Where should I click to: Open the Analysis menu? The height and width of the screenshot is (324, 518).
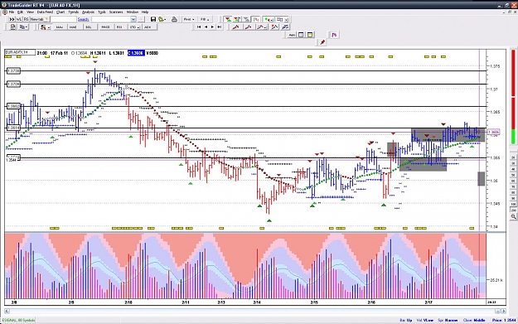point(88,12)
